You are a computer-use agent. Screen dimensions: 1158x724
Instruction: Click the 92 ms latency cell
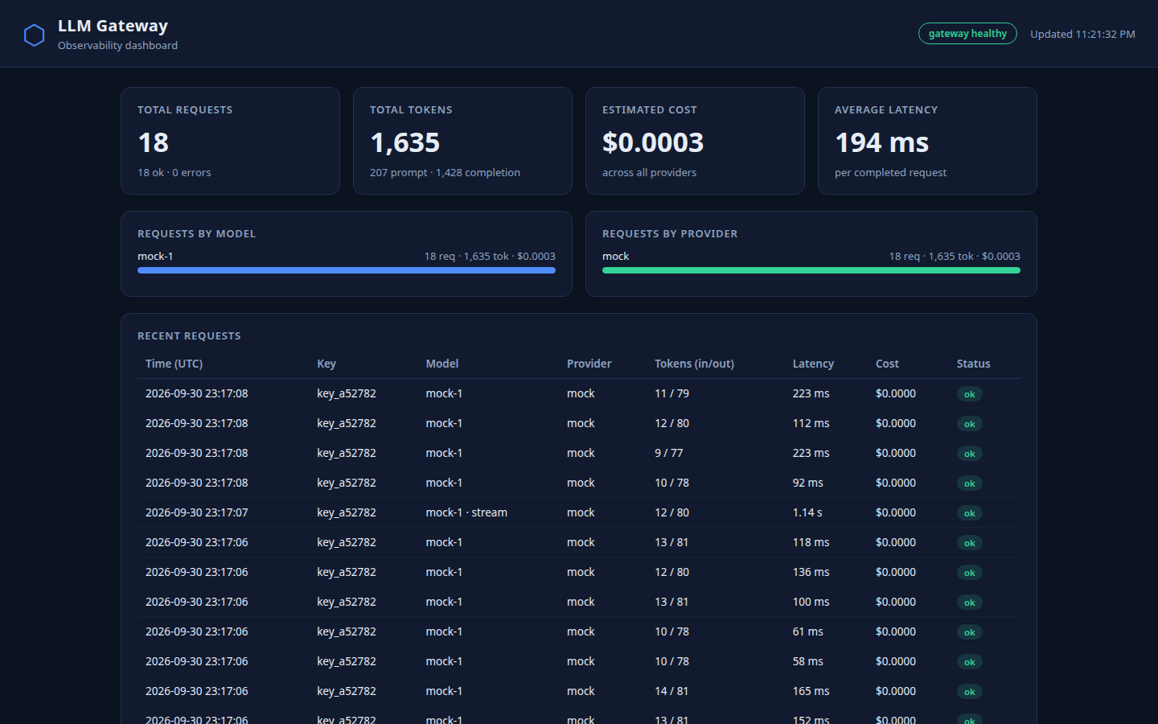click(x=808, y=483)
